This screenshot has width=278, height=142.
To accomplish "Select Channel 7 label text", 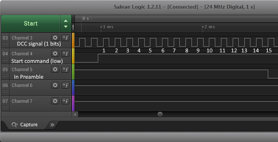I will click(22, 101).
